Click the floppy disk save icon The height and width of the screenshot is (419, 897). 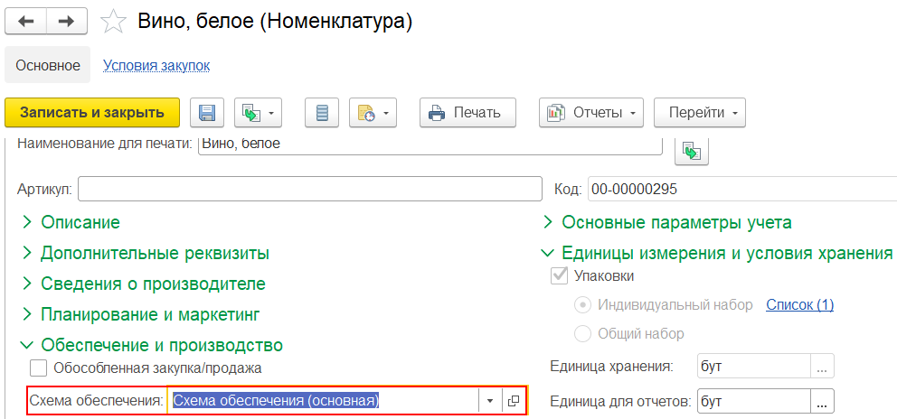pos(207,113)
